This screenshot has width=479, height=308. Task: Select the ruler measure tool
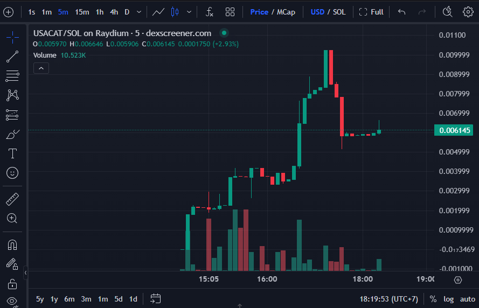[x=12, y=199]
